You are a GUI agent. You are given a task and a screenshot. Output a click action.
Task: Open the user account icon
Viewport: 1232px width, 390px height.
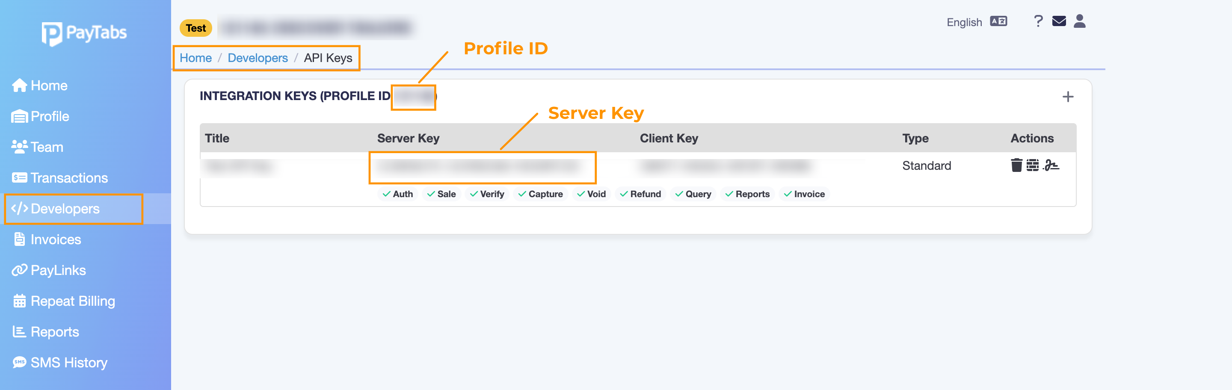(x=1079, y=21)
